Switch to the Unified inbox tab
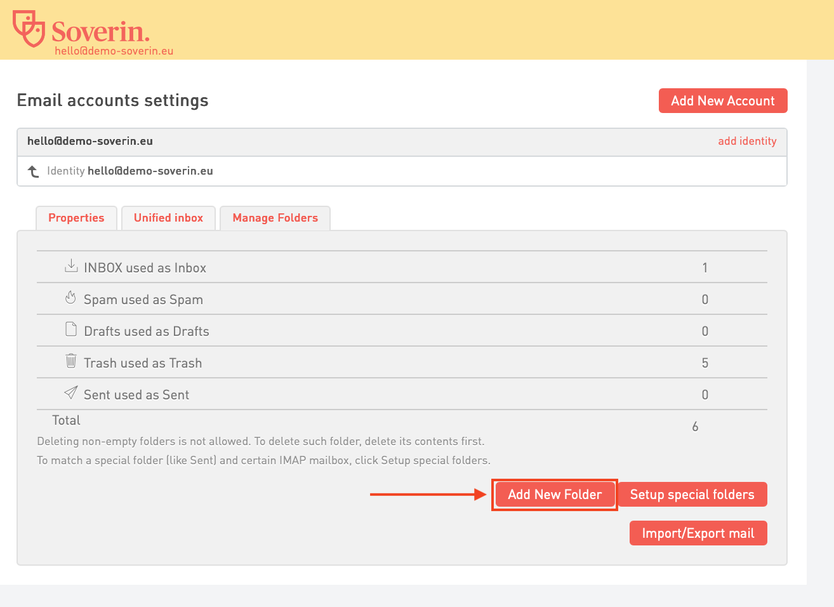Image resolution: width=834 pixels, height=607 pixels. [x=168, y=218]
